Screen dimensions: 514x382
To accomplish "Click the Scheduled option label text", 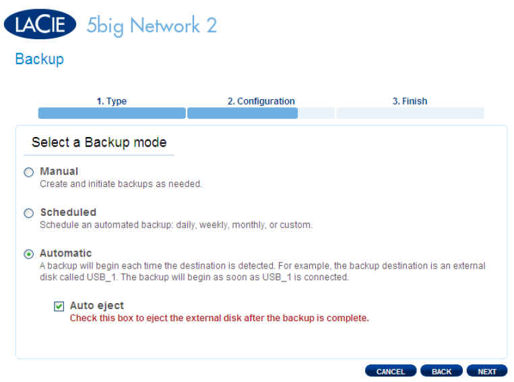I will click(x=68, y=213).
